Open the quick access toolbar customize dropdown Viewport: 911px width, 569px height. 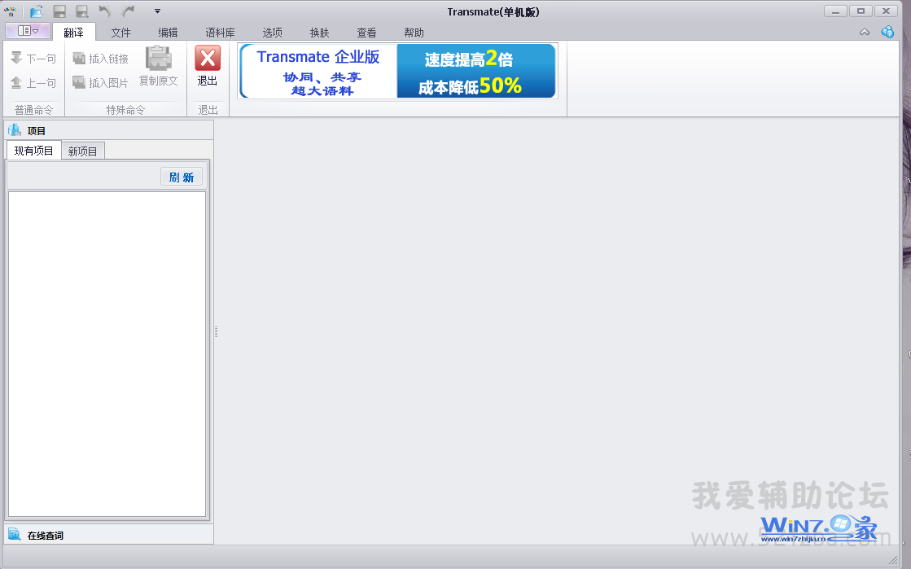click(x=157, y=11)
